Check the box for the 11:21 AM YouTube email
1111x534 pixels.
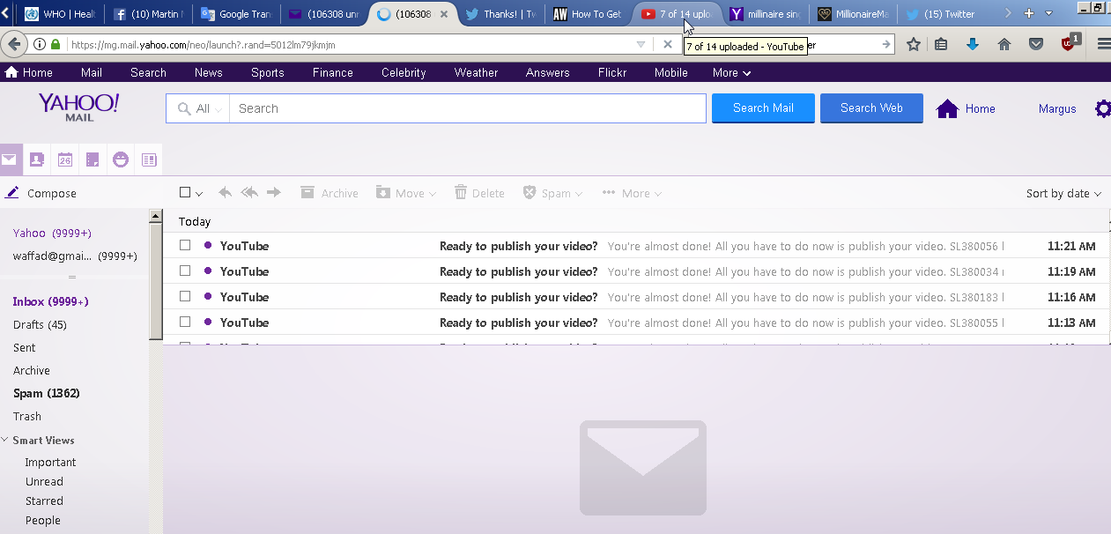185,246
